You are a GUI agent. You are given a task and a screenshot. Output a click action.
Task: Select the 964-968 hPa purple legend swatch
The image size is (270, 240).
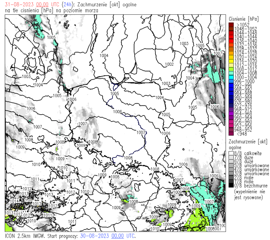231,113
